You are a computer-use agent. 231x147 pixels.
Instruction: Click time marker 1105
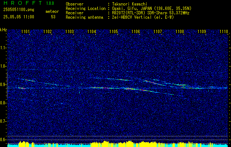(x=114, y=32)
